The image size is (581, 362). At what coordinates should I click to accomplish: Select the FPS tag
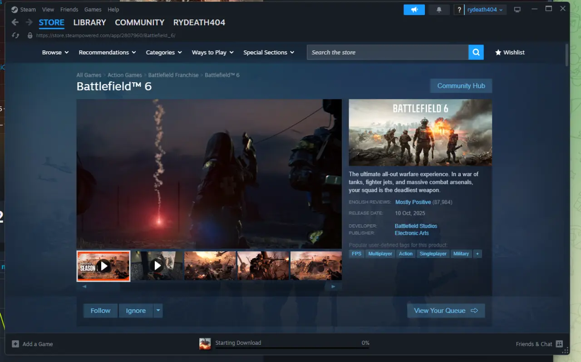click(357, 254)
